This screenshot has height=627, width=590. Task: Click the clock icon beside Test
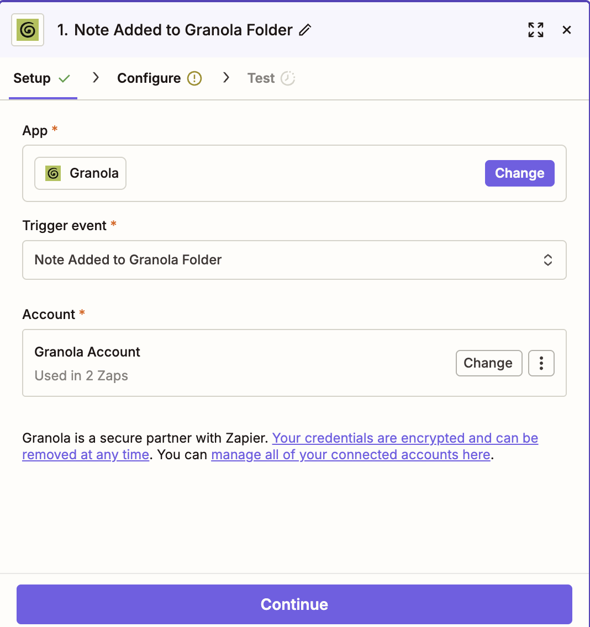pos(287,78)
